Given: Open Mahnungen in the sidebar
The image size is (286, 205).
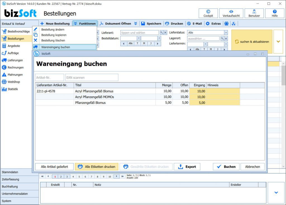Looking at the screenshot, I should pyautogui.click(x=12, y=75).
